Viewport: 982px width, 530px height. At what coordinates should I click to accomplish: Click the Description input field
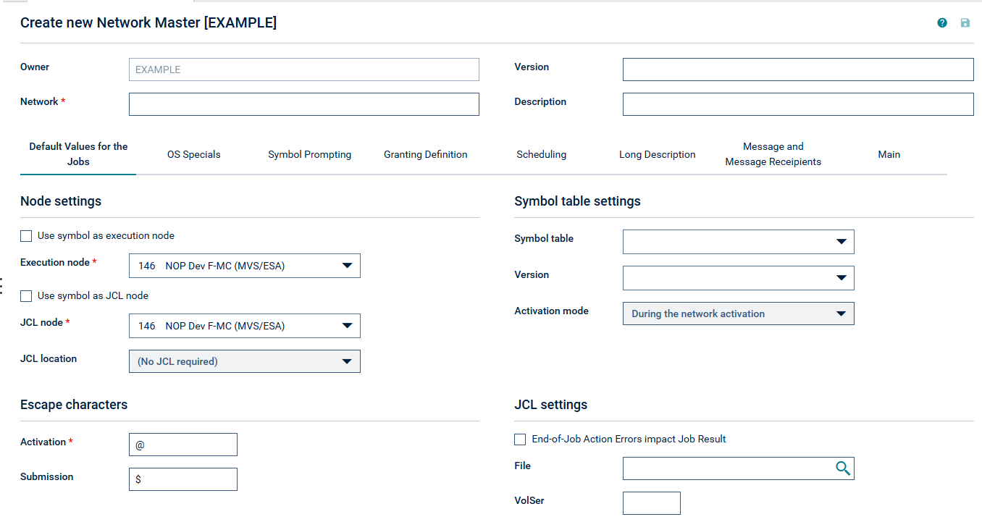pyautogui.click(x=798, y=104)
